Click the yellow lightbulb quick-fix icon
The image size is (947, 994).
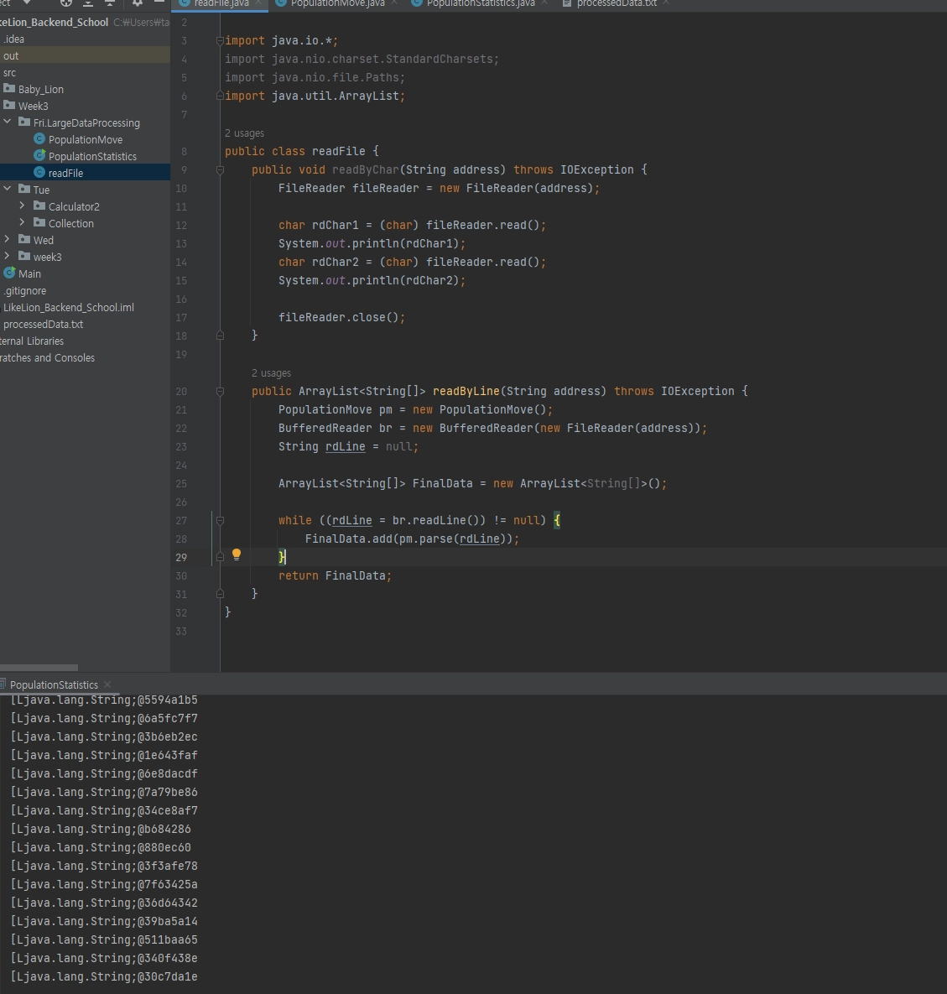click(237, 554)
